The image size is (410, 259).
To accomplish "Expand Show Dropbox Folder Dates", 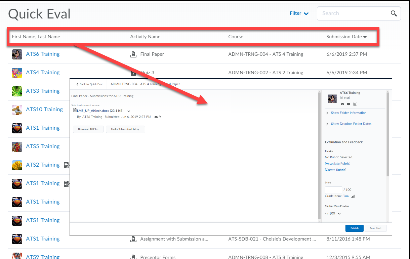I will (x=352, y=124).
